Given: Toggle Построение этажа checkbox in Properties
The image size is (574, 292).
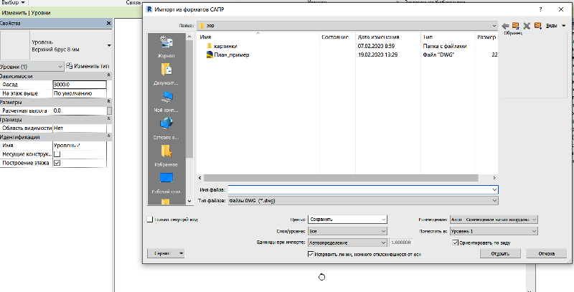Looking at the screenshot, I should click(x=57, y=163).
